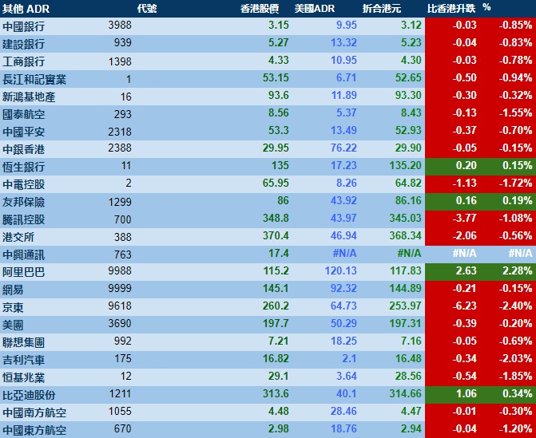Screen dimensions: 536x438
Task: Click stock code 670
Action: tap(123, 429)
